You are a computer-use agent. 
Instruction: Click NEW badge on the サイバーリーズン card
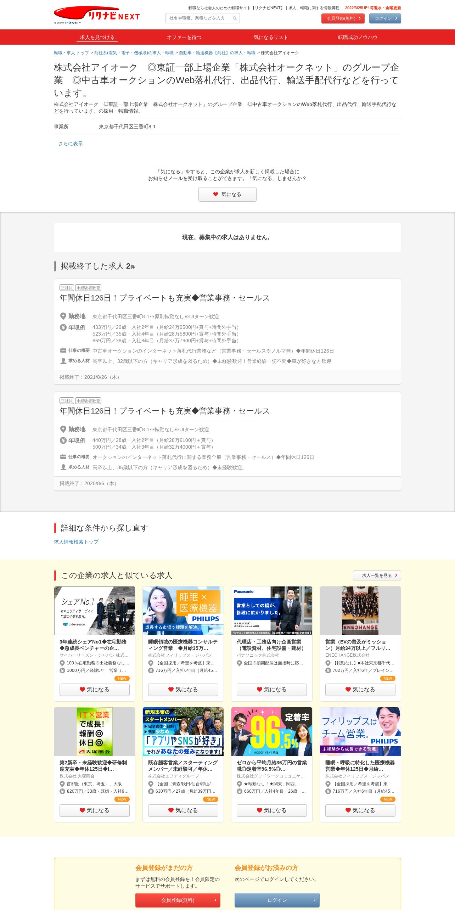click(x=122, y=678)
